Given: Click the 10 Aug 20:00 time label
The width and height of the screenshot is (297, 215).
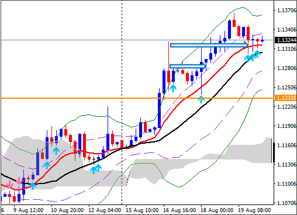Looking at the screenshot, I should pos(67,210).
